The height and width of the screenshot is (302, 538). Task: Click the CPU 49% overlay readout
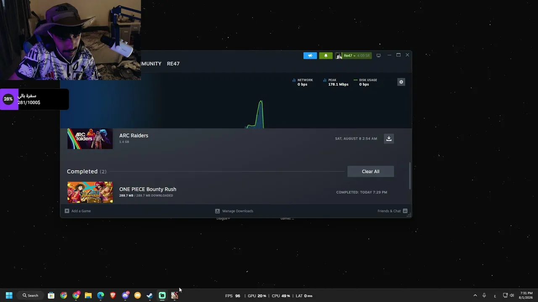coord(281,296)
